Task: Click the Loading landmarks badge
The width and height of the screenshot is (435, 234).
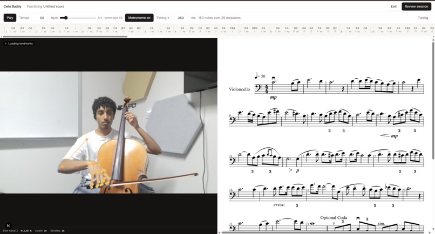Action: 19,44
